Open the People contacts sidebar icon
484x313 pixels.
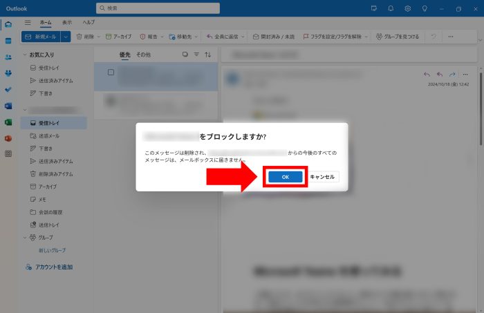coord(8,57)
